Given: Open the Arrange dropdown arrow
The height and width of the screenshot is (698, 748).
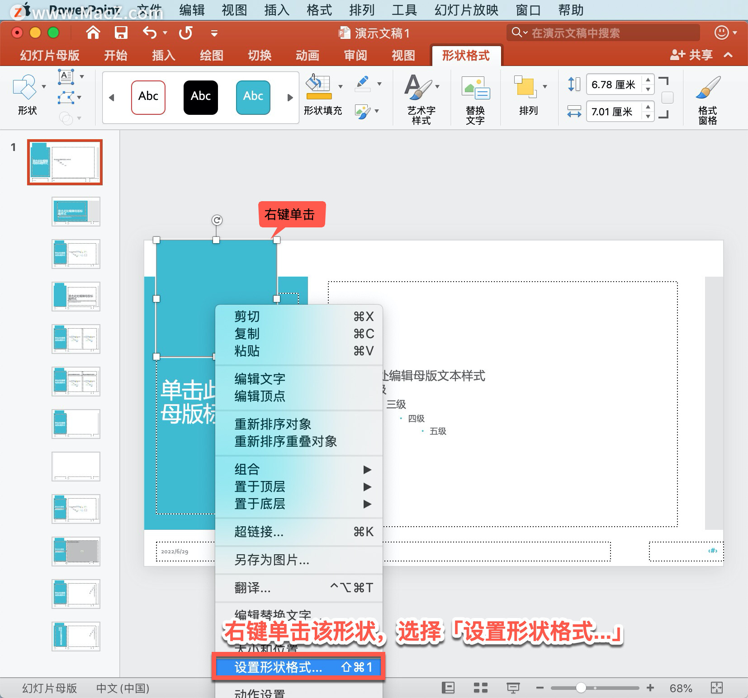Looking at the screenshot, I should coord(545,86).
